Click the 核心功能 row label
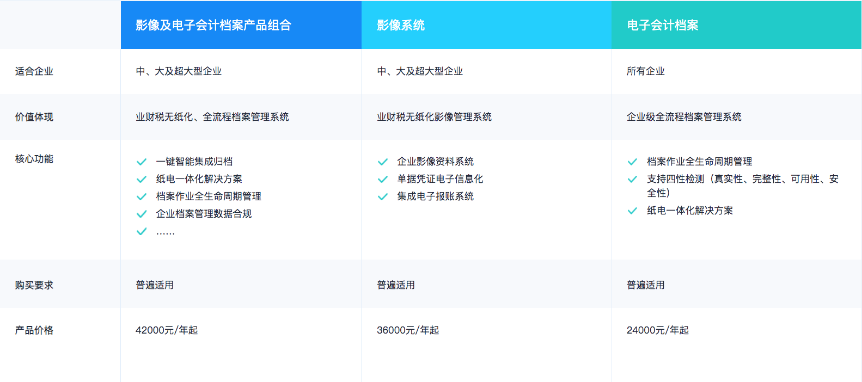Screen dimensions: 862x382 pos(34,159)
